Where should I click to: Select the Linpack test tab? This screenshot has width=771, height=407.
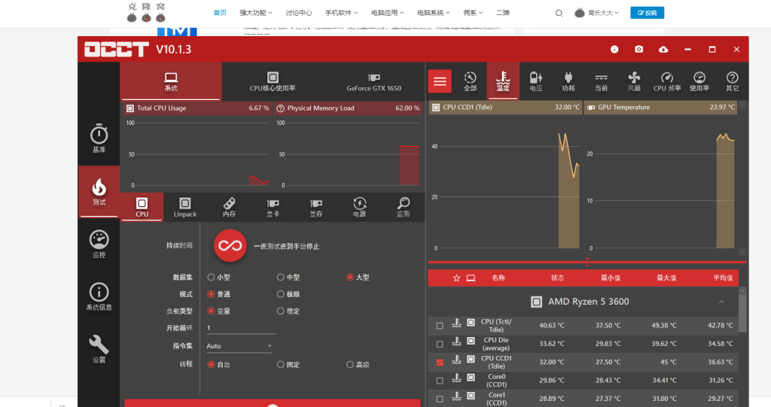pyautogui.click(x=185, y=207)
